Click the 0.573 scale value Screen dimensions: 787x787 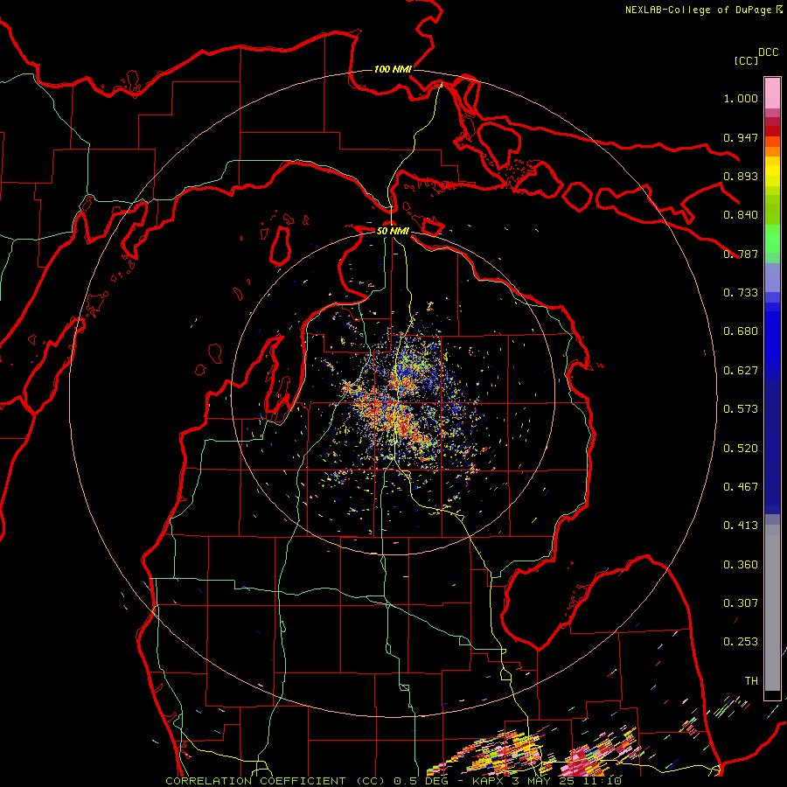[x=741, y=409]
